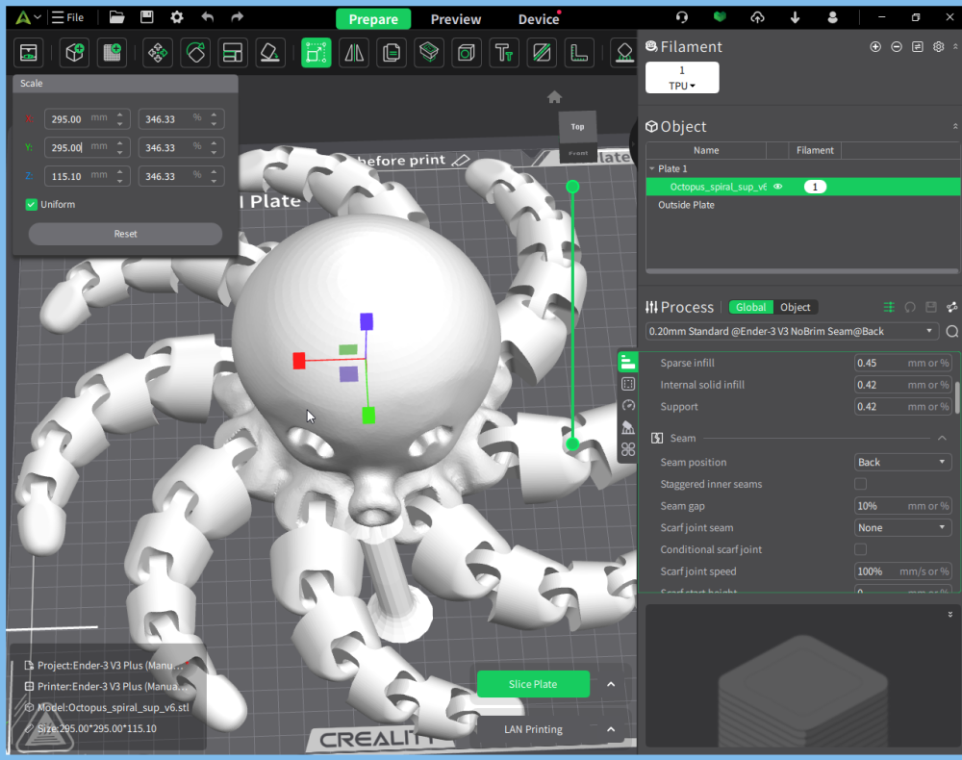Image resolution: width=962 pixels, height=760 pixels.
Task: Click the Slice Plate button
Action: click(x=533, y=684)
